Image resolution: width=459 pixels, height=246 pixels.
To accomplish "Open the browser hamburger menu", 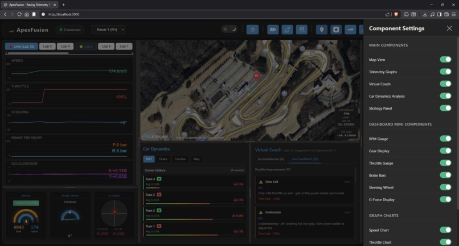I will coord(454,14).
